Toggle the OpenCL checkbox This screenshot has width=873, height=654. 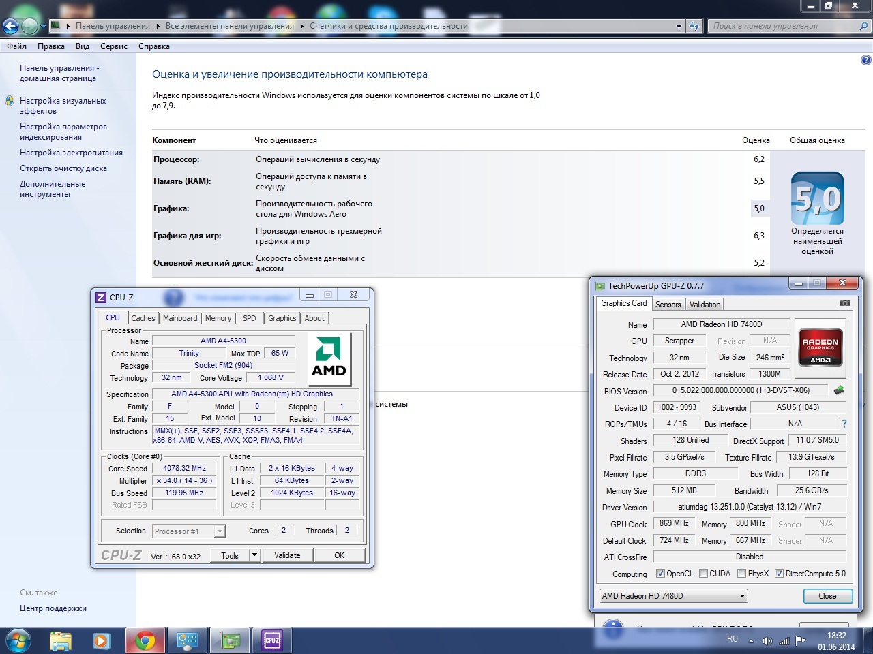(660, 574)
